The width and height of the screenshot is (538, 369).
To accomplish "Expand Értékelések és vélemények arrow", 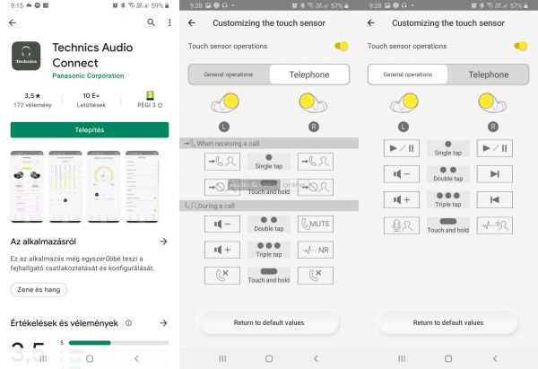I will [x=164, y=323].
